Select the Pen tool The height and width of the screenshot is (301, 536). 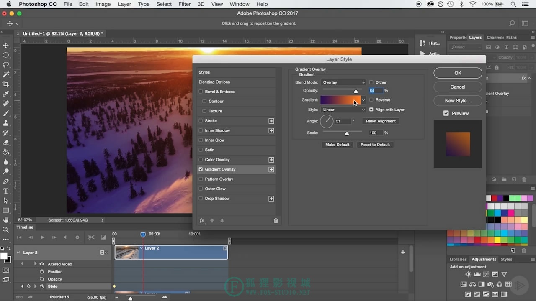[x=6, y=181]
